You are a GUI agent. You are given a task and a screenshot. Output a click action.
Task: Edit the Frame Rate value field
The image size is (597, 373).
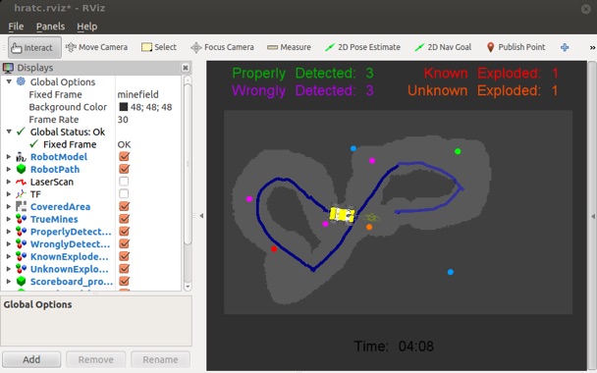point(147,120)
